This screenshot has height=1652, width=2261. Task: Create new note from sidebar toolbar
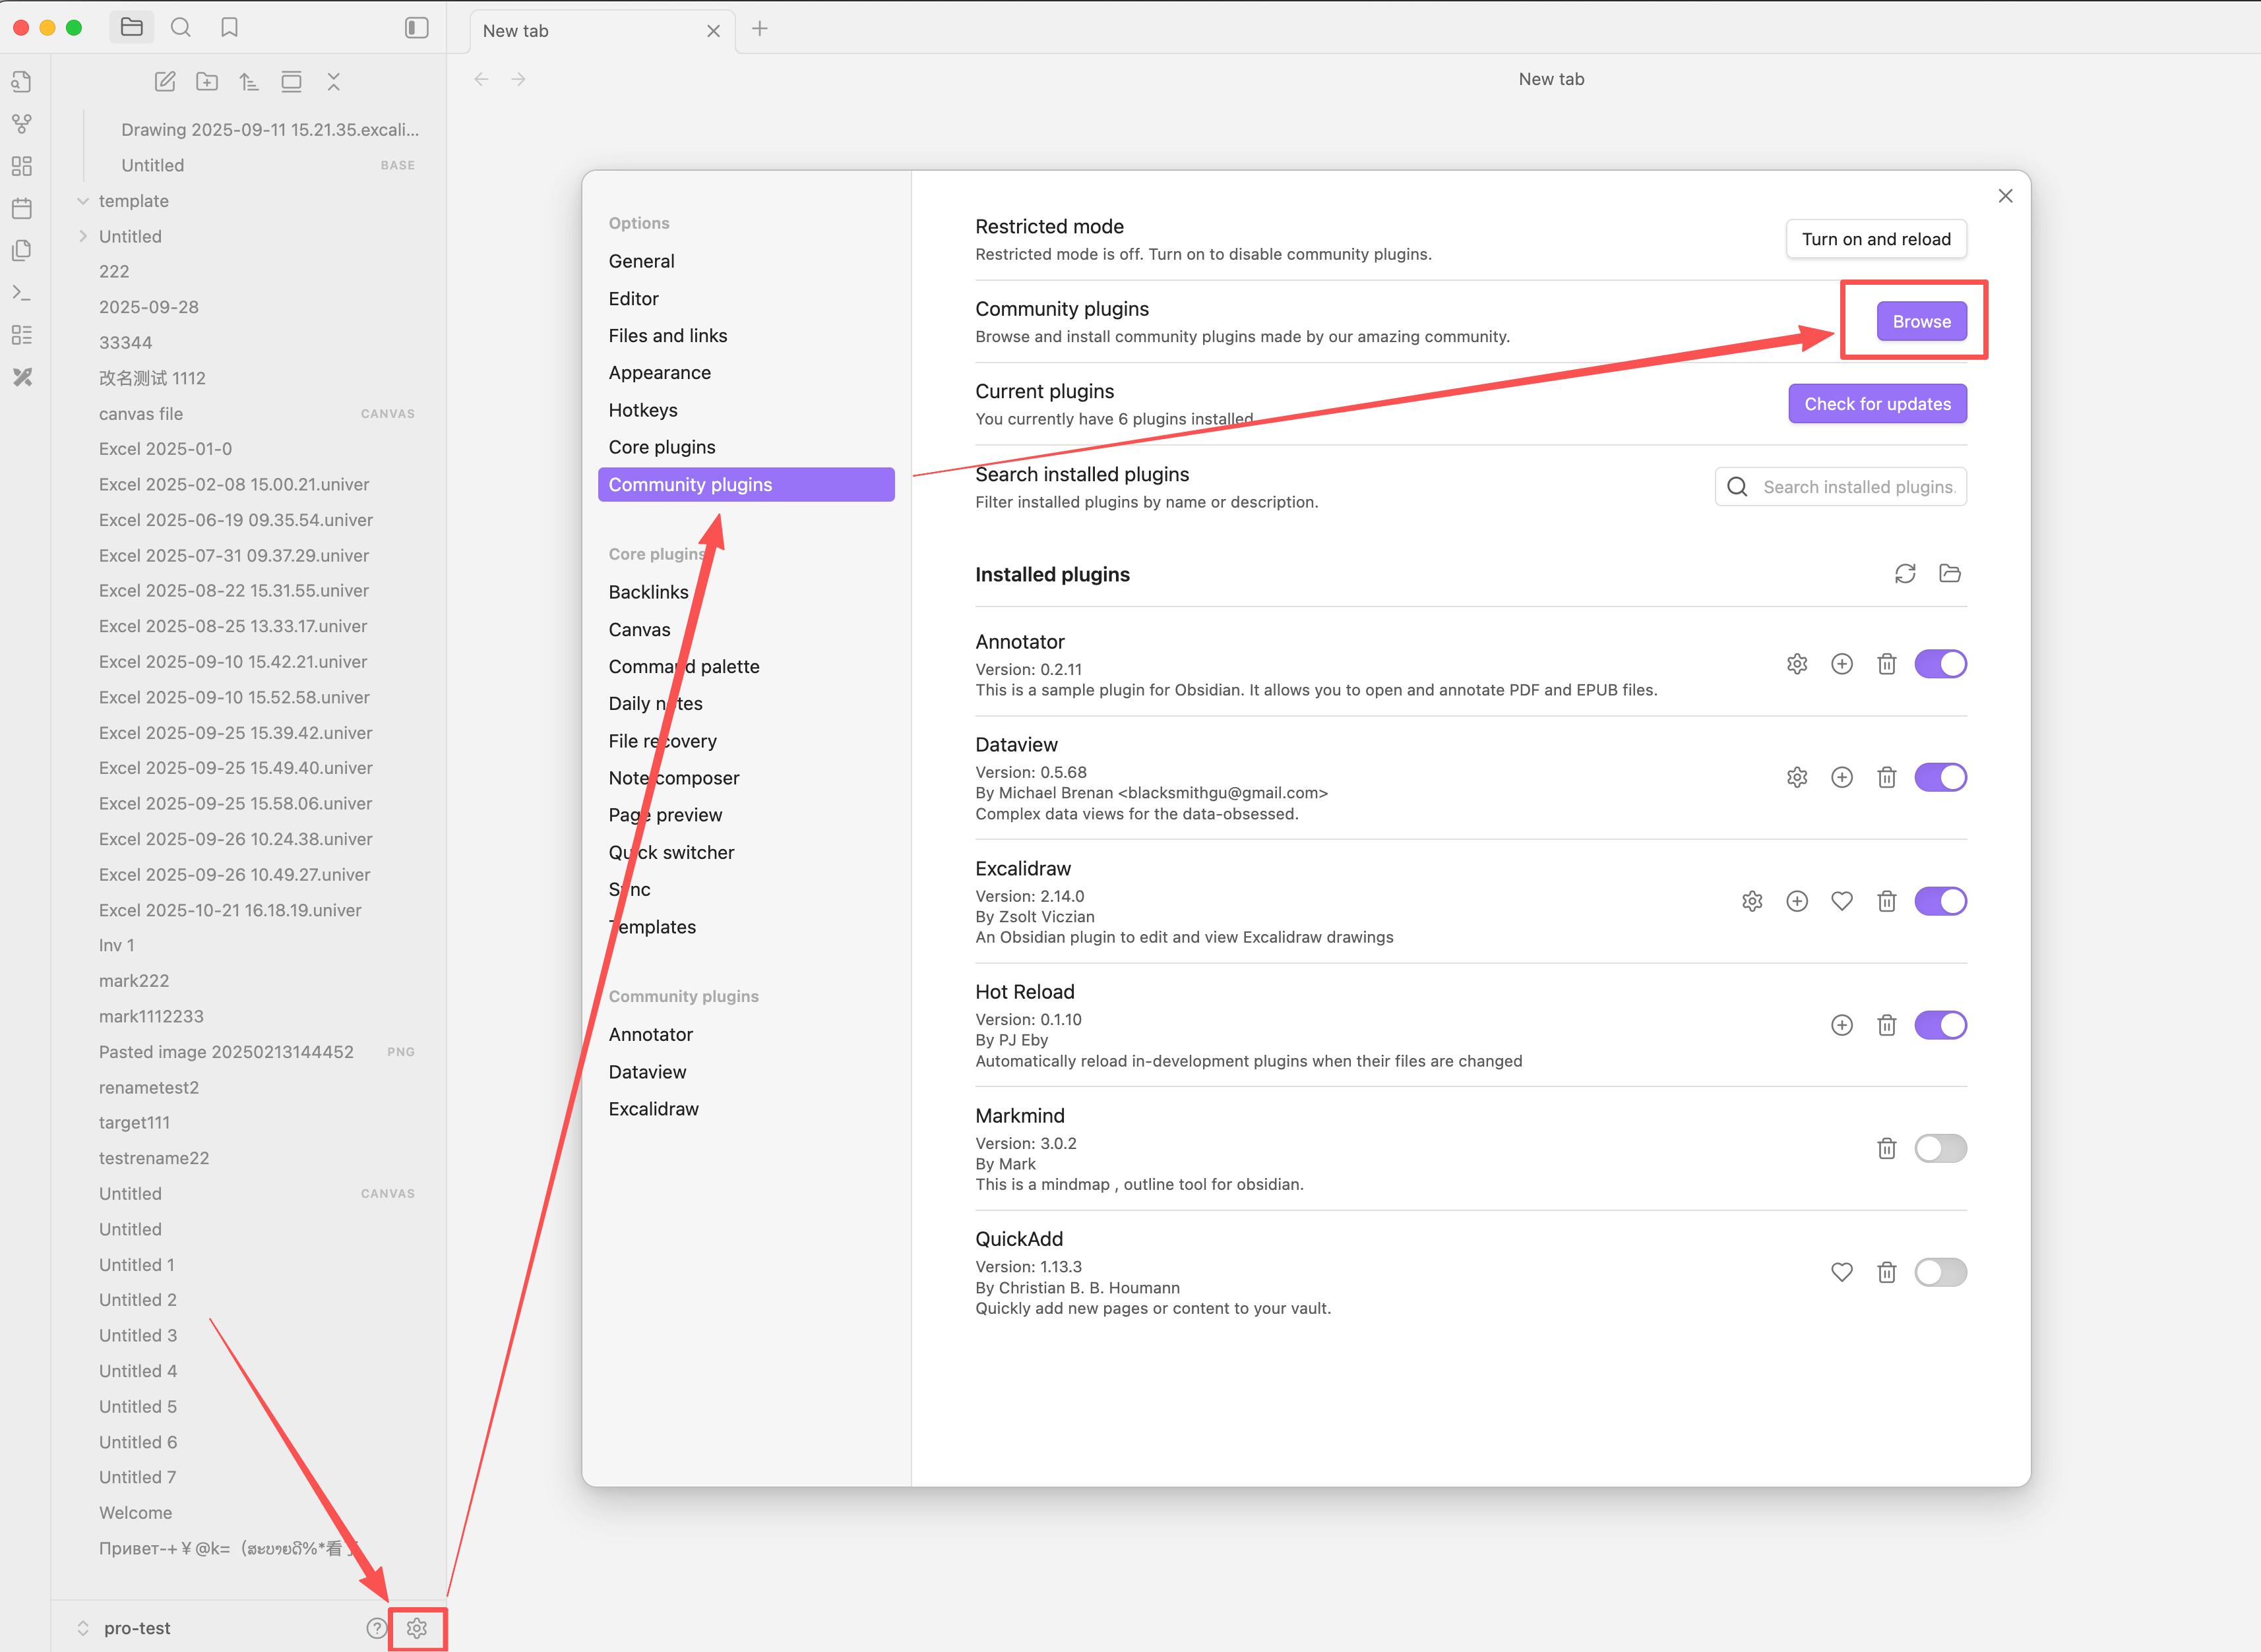[165, 82]
